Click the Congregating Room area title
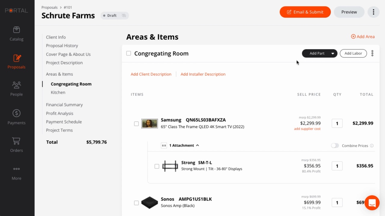The width and height of the screenshot is (385, 216). click(161, 53)
